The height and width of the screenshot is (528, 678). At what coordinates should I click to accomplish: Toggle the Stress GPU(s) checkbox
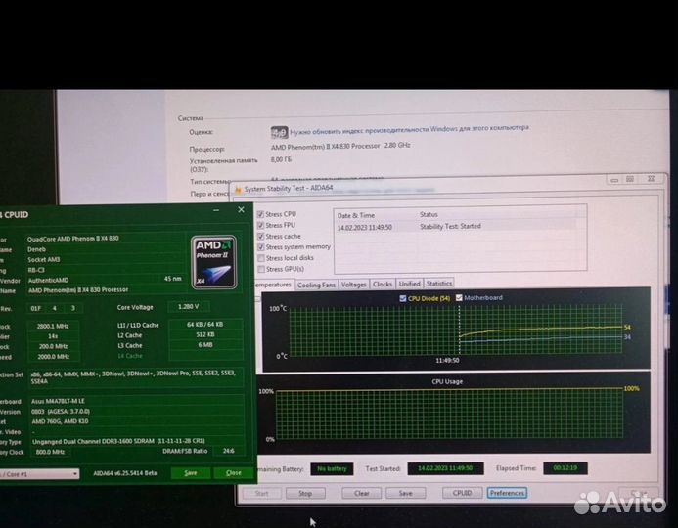pos(260,269)
